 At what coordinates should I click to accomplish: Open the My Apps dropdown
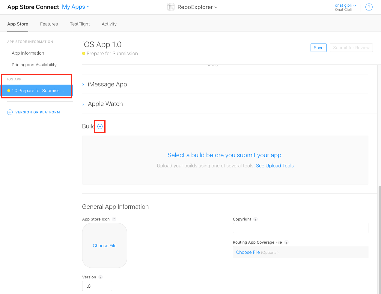click(x=76, y=7)
